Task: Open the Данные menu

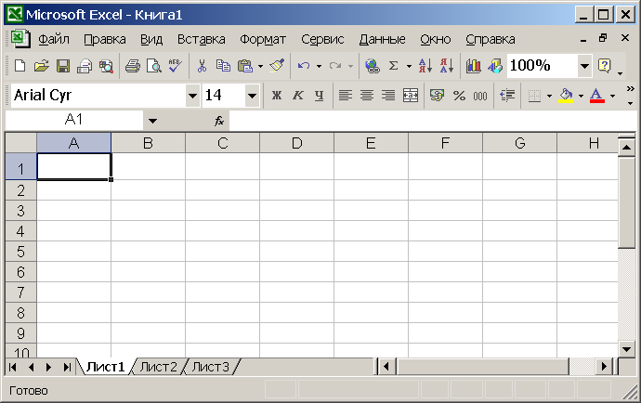Action: (x=382, y=39)
